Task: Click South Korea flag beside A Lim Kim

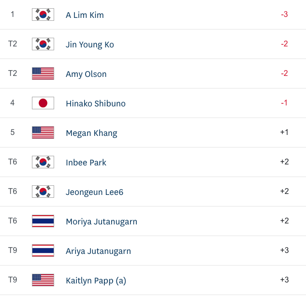Action: [43, 15]
